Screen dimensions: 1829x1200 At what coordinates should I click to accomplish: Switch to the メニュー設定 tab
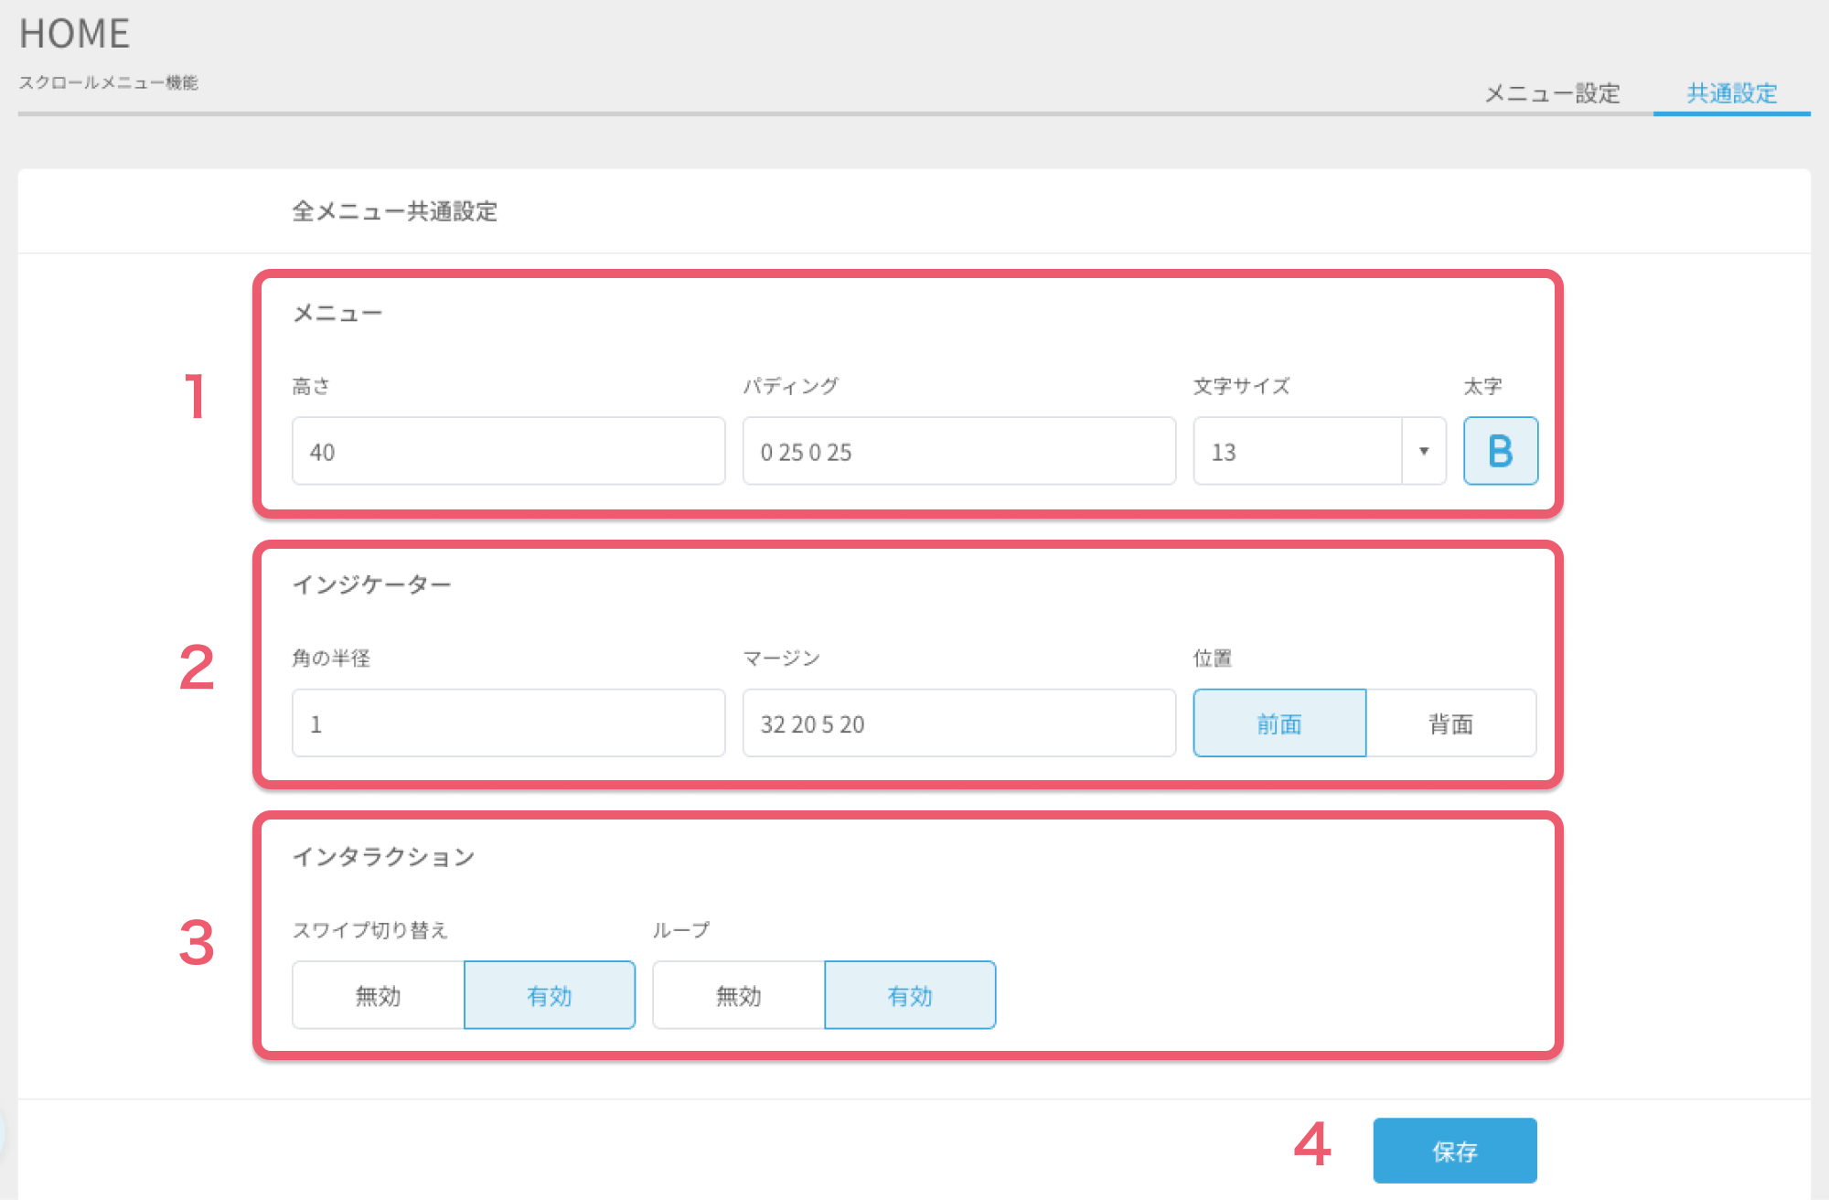1552,93
